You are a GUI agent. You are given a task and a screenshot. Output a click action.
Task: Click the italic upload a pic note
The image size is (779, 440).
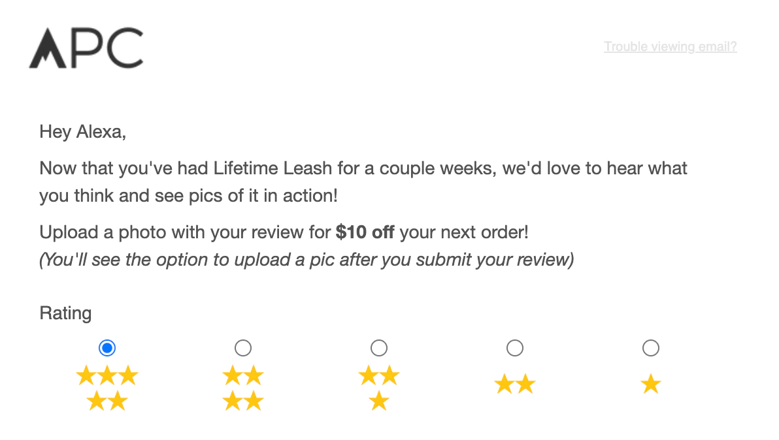[x=306, y=260]
